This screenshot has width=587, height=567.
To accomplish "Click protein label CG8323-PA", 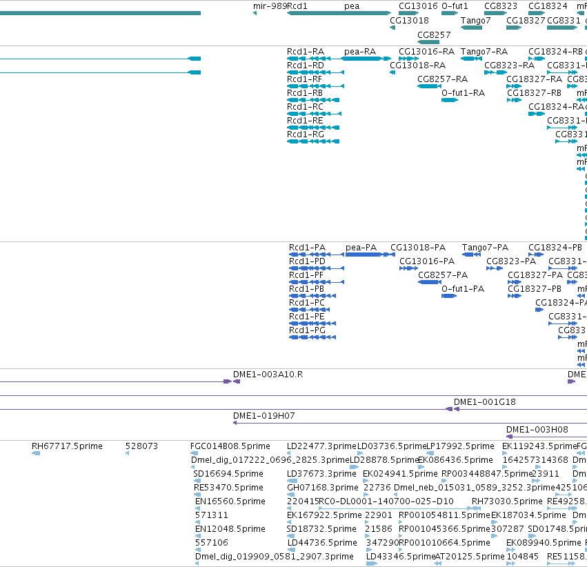I will tap(511, 261).
